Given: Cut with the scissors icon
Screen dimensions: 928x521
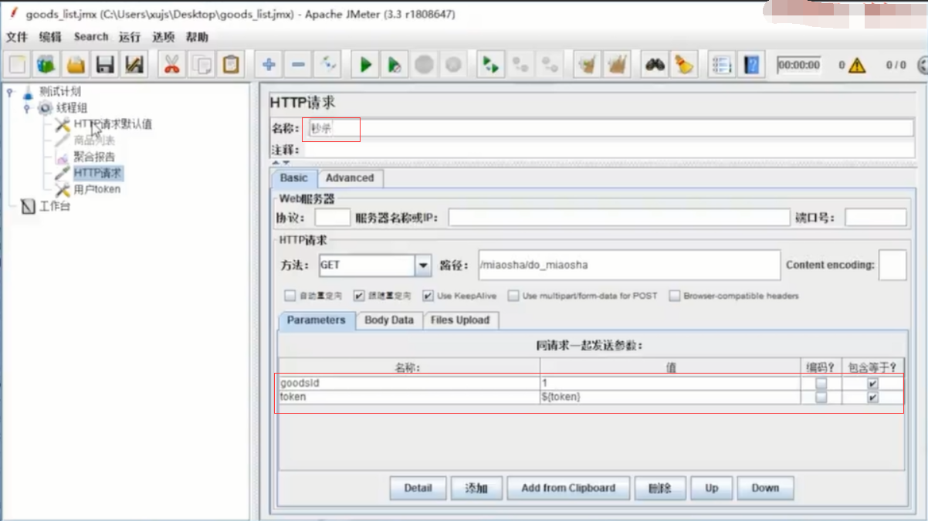Looking at the screenshot, I should [171, 65].
